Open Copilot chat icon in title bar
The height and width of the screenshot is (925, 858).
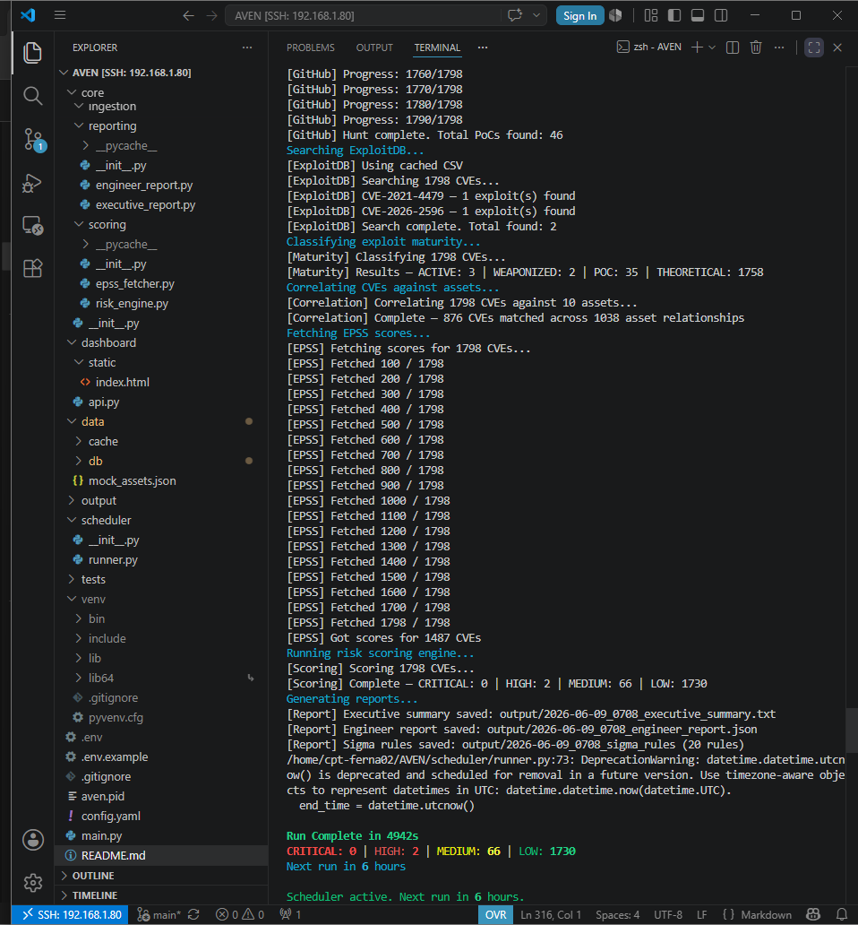pyautogui.click(x=516, y=15)
